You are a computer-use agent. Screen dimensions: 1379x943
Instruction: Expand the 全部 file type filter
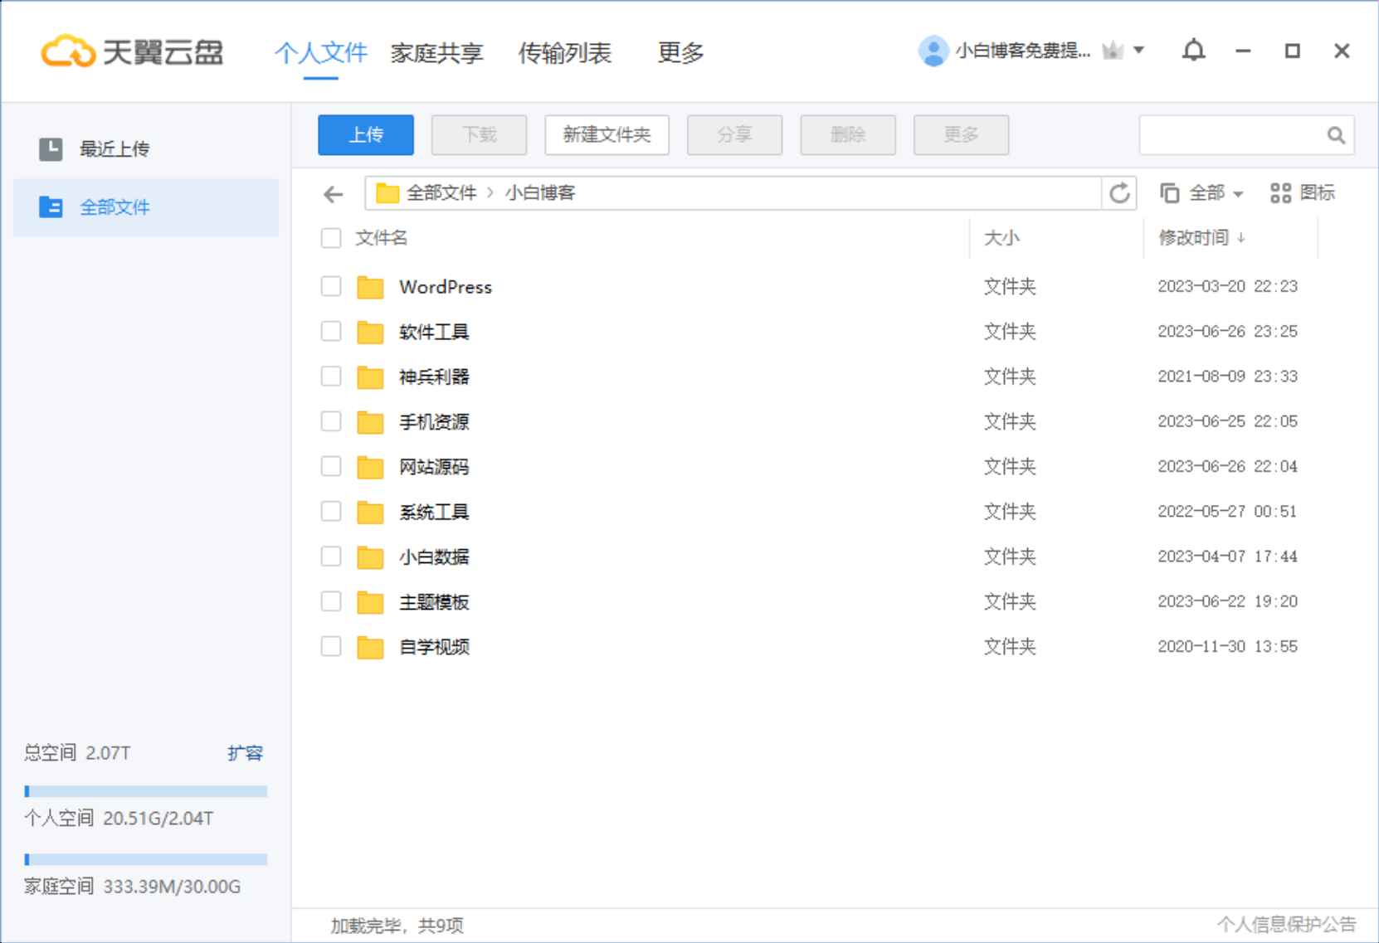(1201, 193)
